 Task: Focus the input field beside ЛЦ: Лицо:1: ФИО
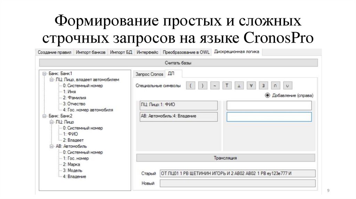pos(269,106)
